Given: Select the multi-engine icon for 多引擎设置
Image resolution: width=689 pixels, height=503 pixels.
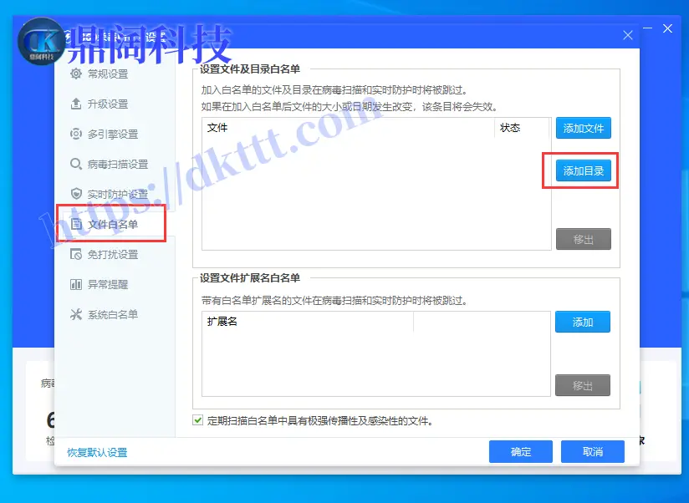Looking at the screenshot, I should coord(77,134).
